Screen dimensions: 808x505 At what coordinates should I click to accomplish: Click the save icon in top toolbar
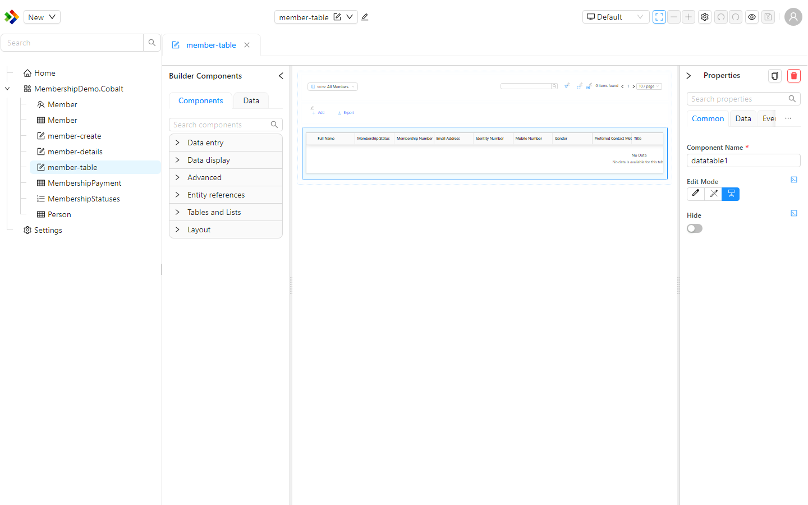click(768, 17)
